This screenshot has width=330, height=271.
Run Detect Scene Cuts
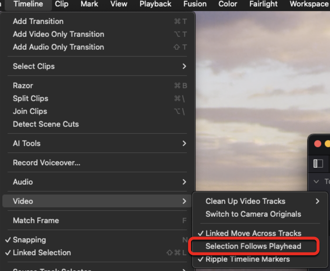click(97, 124)
